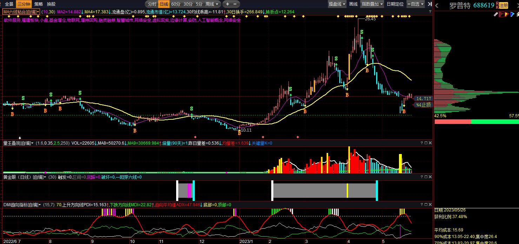This screenshot has height=244, width=519.
Task: Click the zoom out minus button
Action: pyautogui.click(x=235, y=4)
